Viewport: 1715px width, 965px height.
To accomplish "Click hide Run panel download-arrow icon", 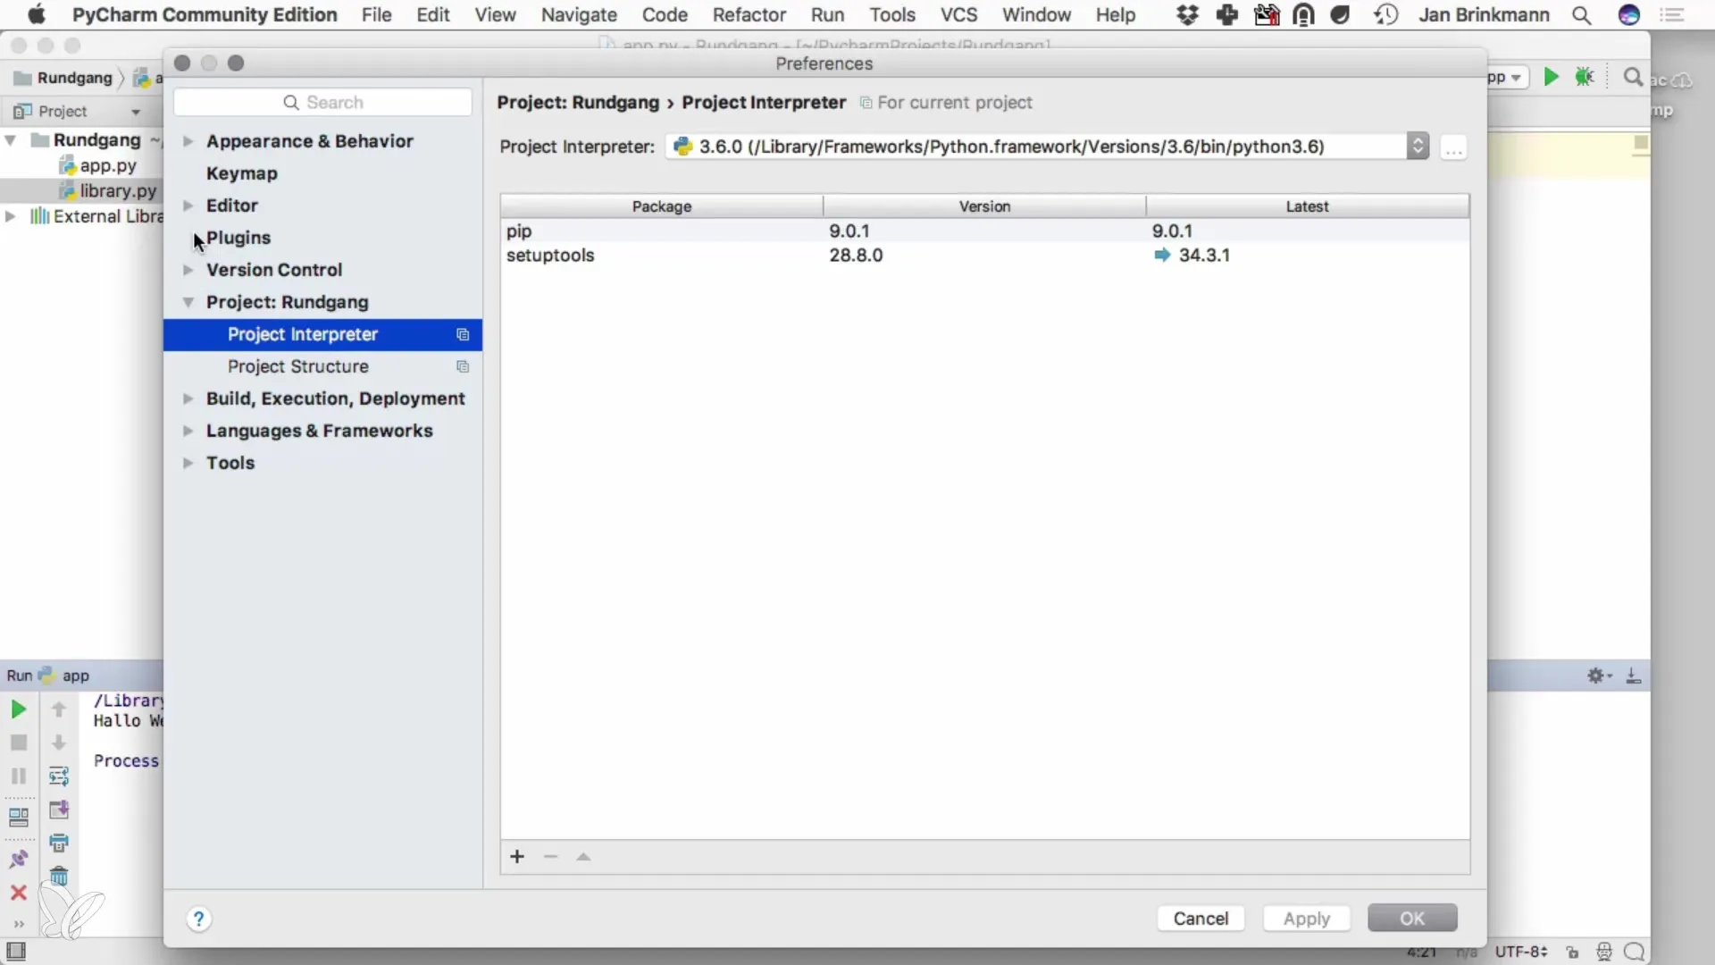I will point(1634,675).
